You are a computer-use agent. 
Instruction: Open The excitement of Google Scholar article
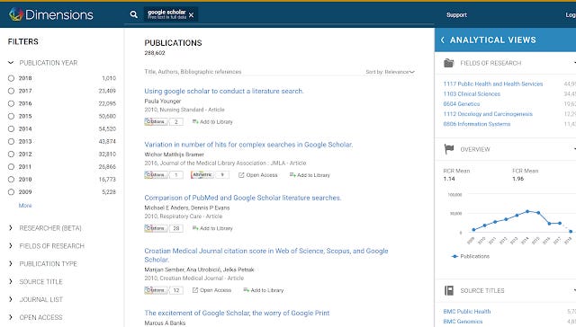[237, 313]
